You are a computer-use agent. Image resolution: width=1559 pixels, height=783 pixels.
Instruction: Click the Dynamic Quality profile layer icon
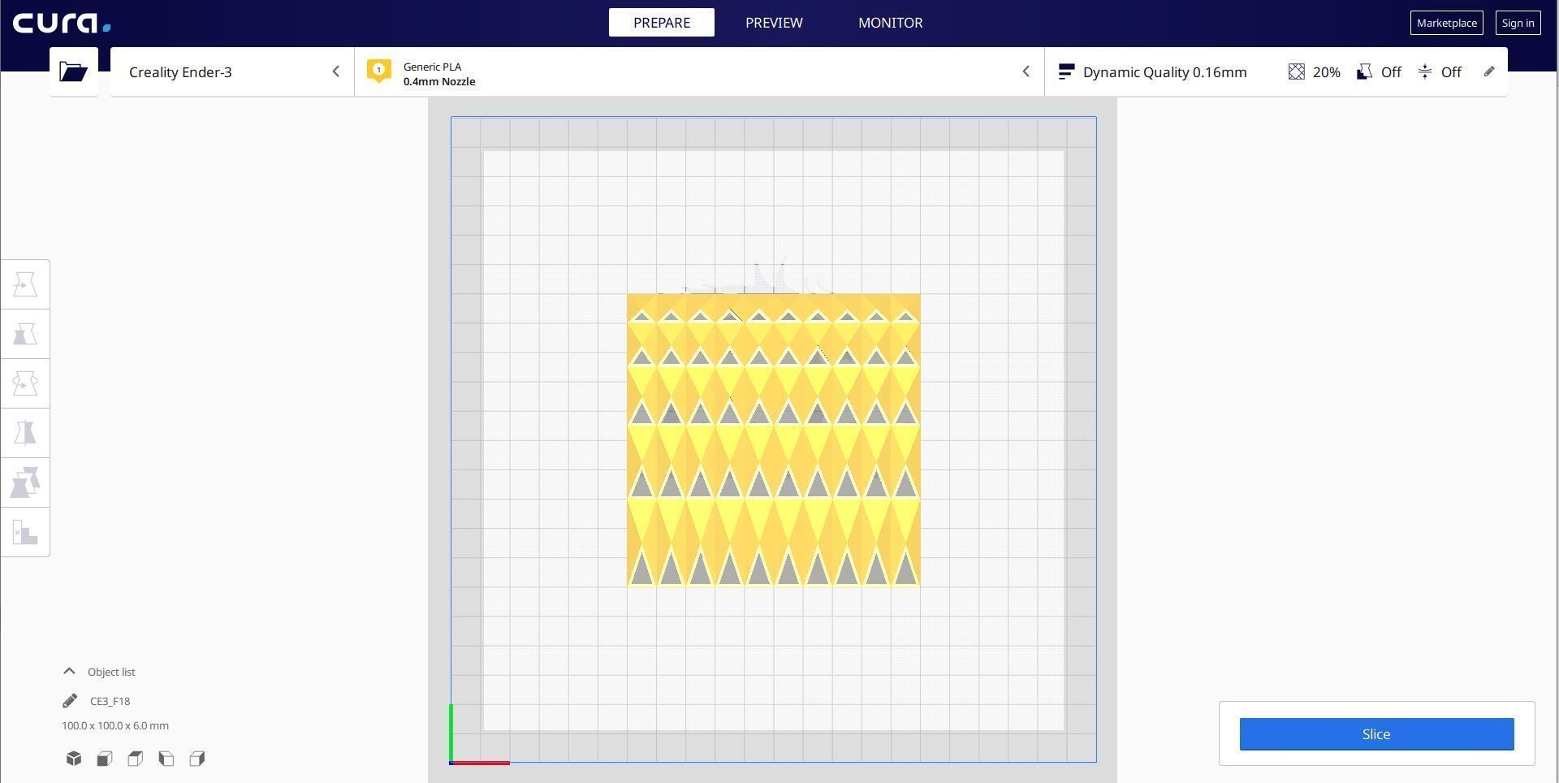pyautogui.click(x=1067, y=71)
